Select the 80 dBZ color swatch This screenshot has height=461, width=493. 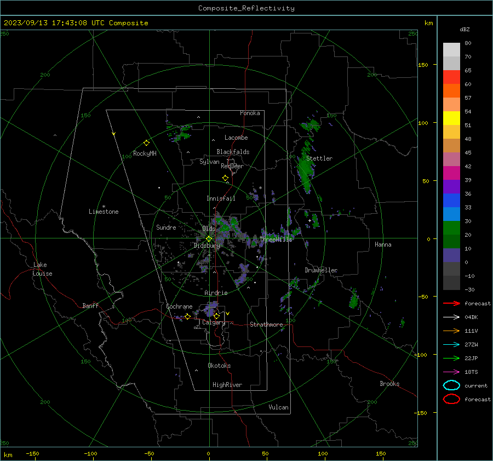[x=451, y=49]
